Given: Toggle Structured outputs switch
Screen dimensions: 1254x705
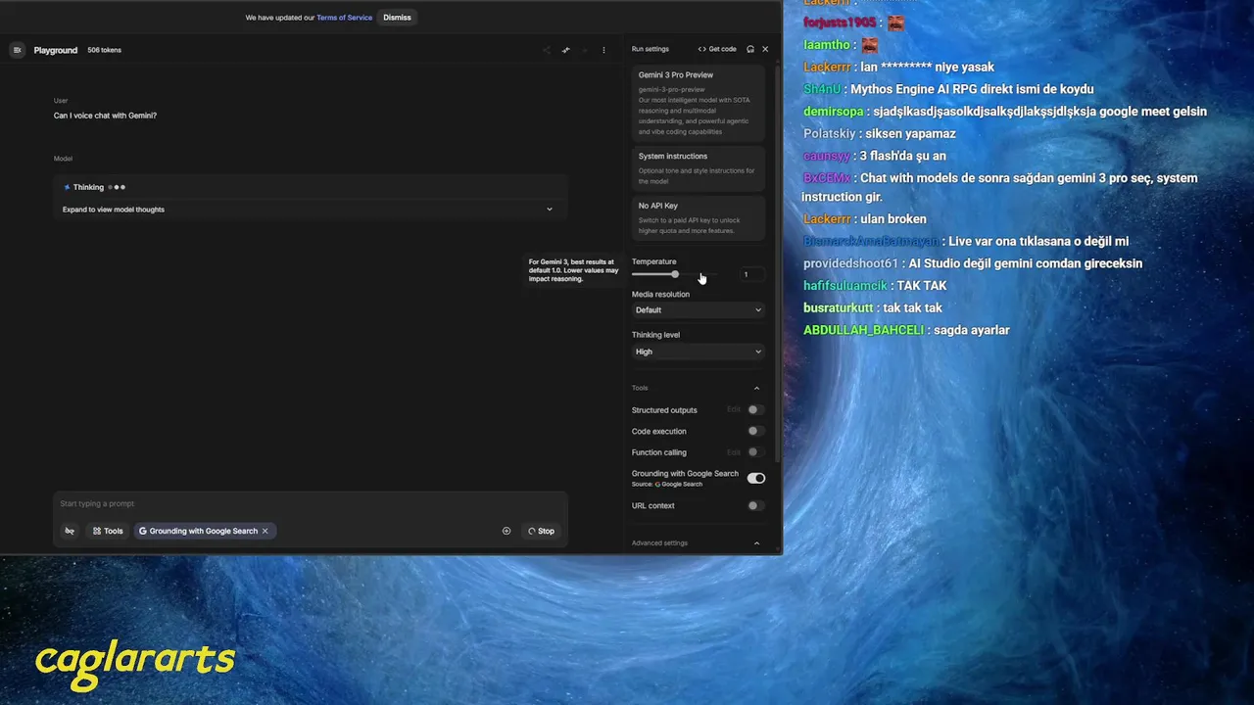Looking at the screenshot, I should tap(754, 409).
